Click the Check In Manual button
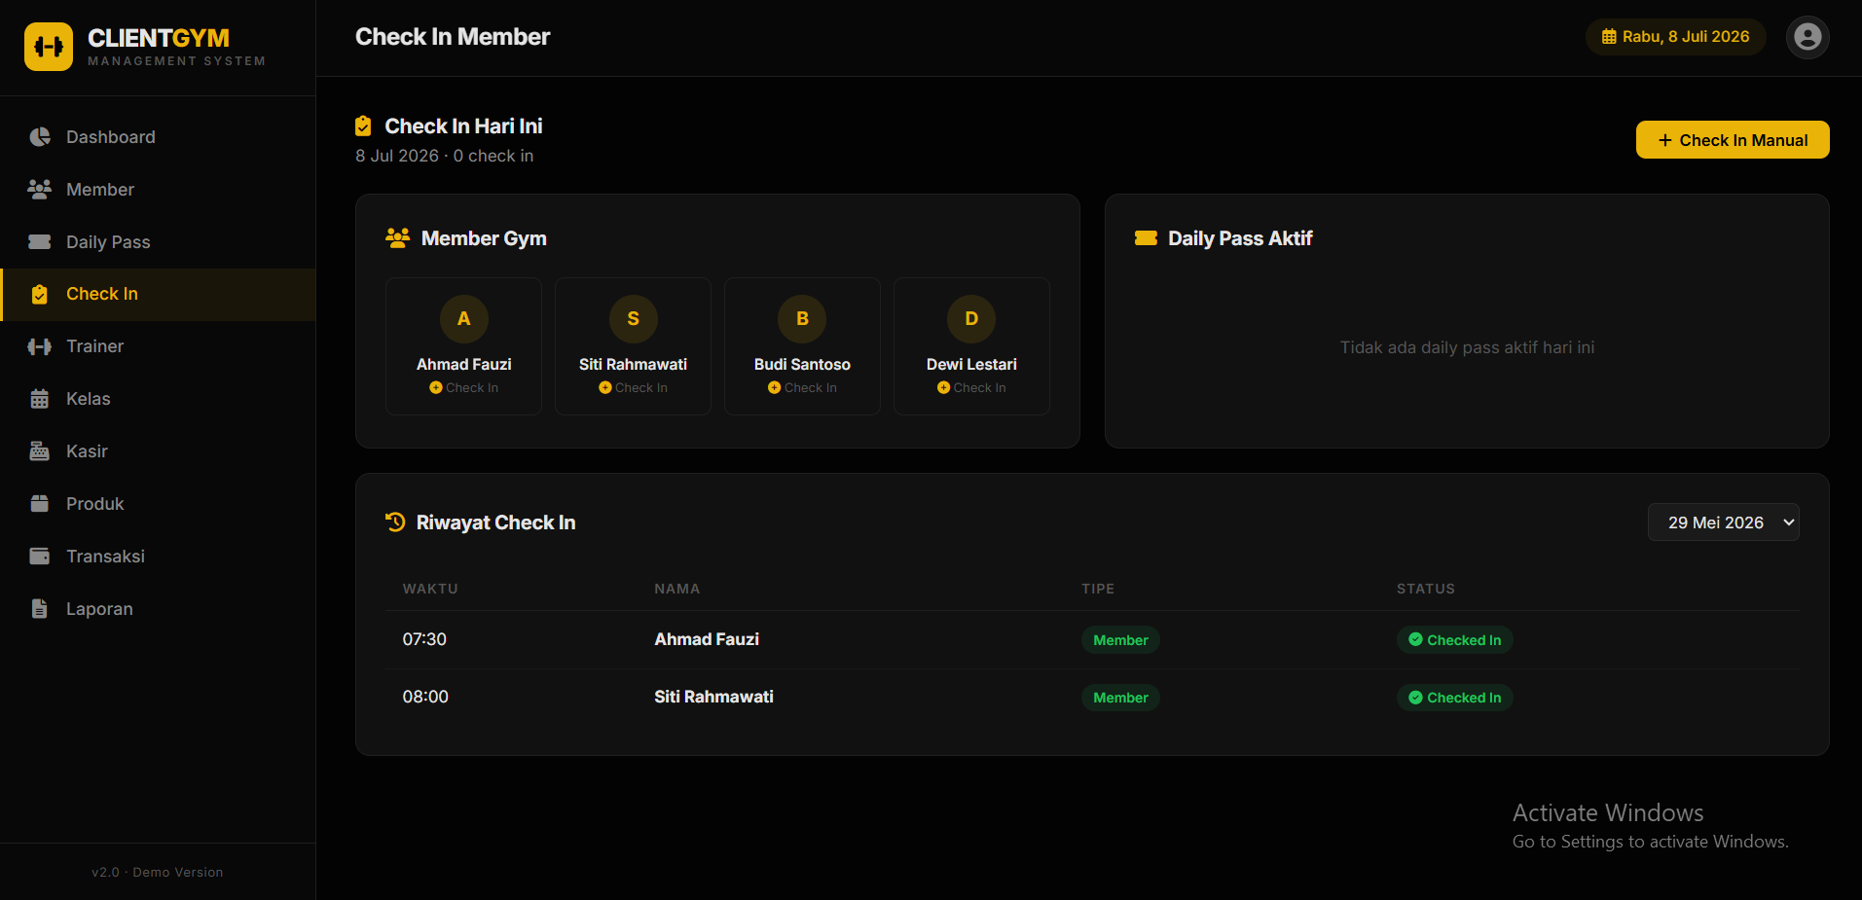 pyautogui.click(x=1733, y=140)
